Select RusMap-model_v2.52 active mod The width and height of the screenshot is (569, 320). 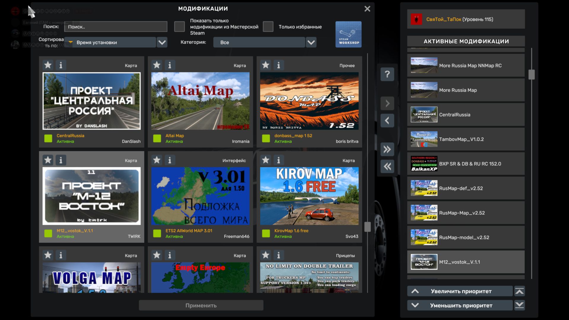(x=466, y=238)
